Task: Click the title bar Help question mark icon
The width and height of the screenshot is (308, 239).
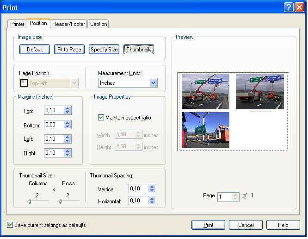Action: tap(288, 7)
